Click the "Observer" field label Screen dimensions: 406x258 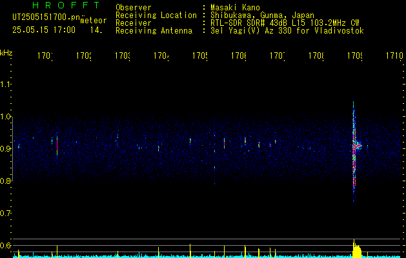click(x=134, y=8)
